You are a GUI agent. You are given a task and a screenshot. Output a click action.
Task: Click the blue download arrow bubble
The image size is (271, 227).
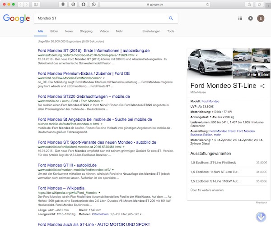click(261, 217)
